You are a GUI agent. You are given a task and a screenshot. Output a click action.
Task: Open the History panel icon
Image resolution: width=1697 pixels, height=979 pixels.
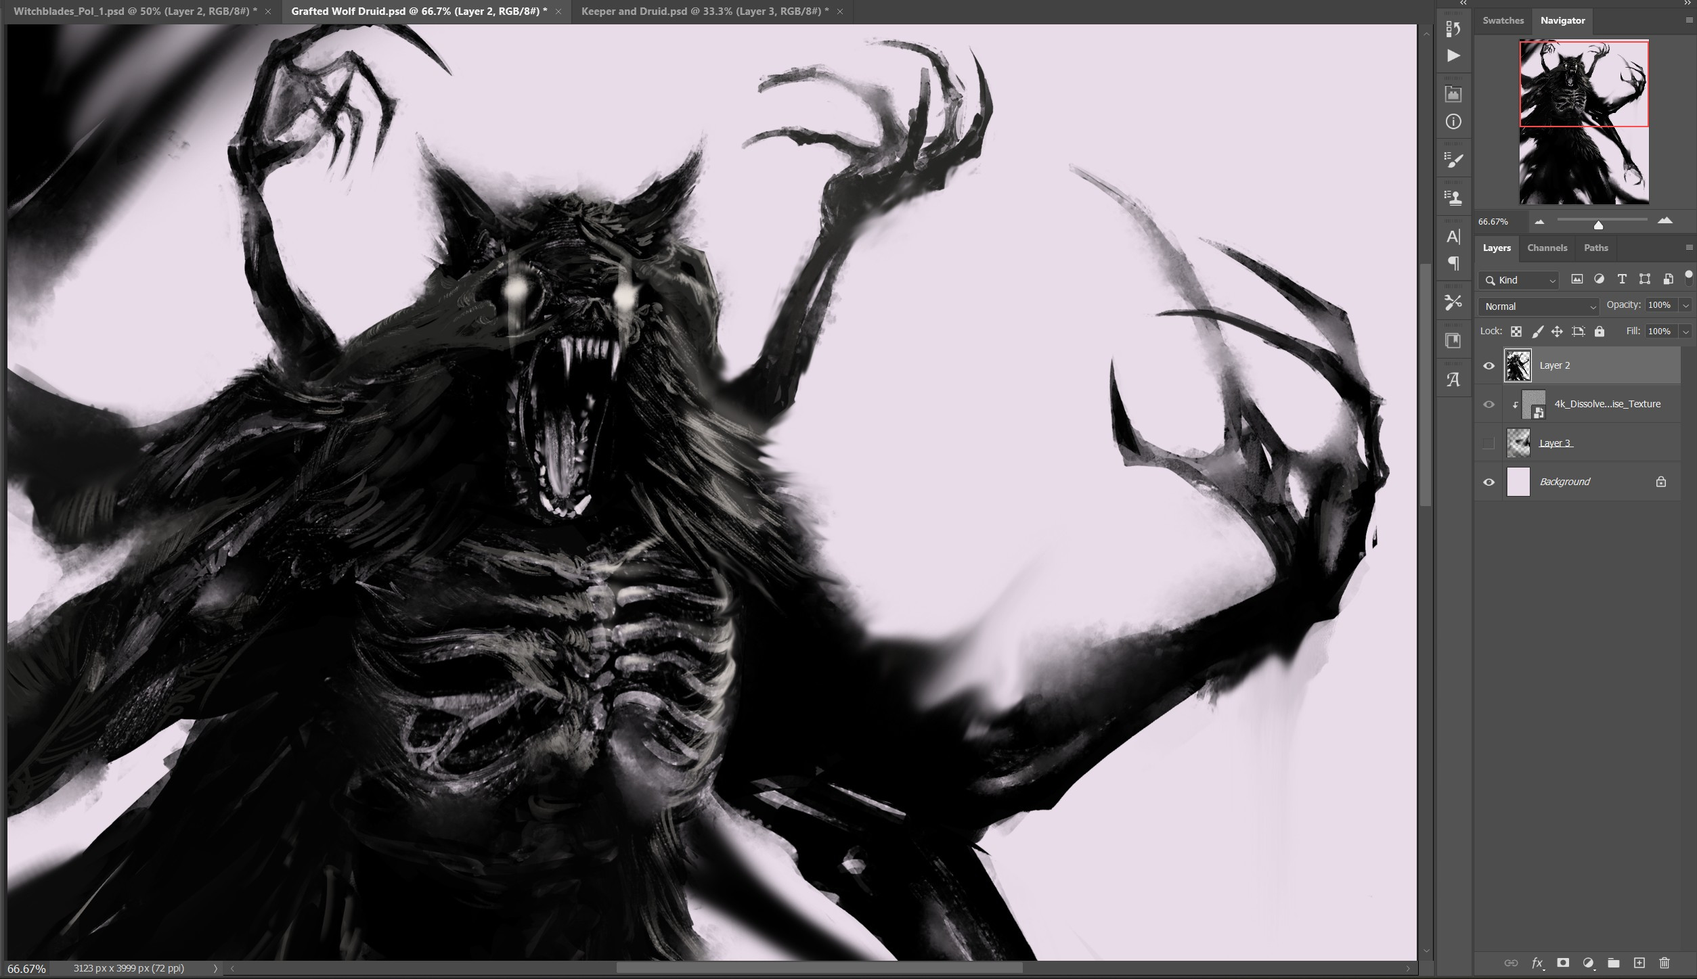pyautogui.click(x=1453, y=28)
